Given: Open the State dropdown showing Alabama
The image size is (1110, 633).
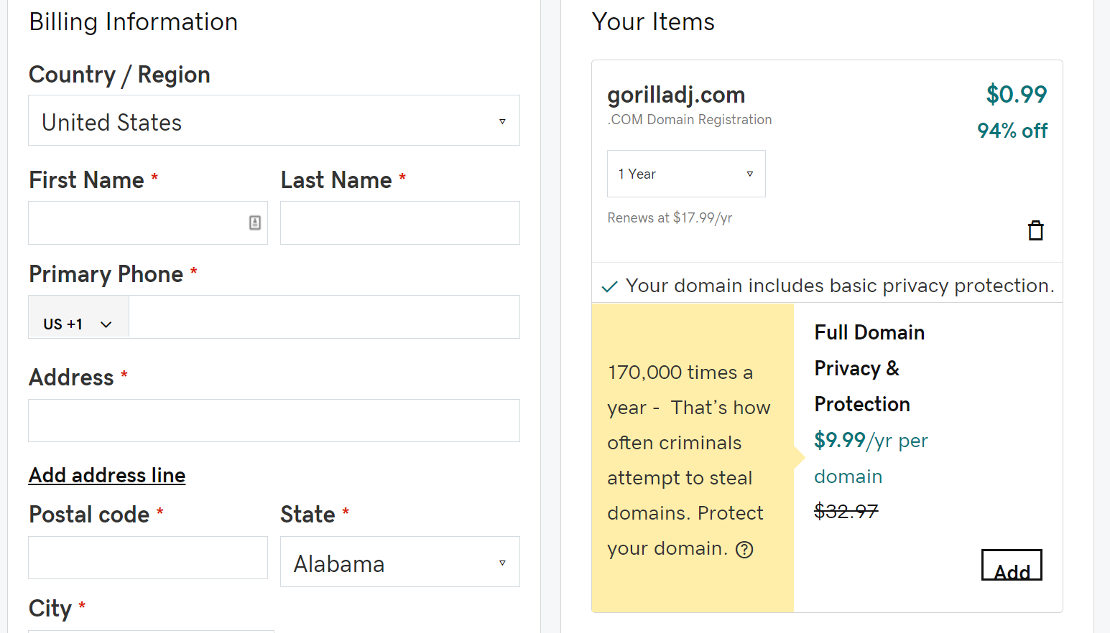Looking at the screenshot, I should click(x=400, y=562).
